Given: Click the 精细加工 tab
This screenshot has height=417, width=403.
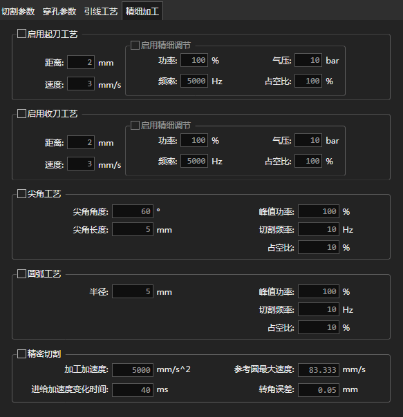Looking at the screenshot, I should [x=142, y=12].
